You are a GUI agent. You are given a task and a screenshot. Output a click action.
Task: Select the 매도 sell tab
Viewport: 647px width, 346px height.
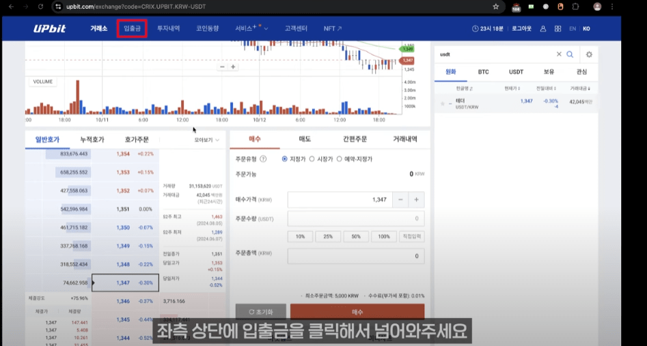305,139
